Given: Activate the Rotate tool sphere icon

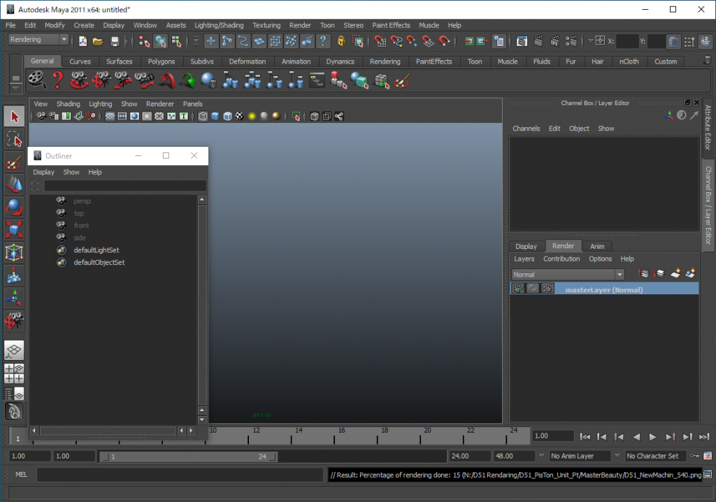Looking at the screenshot, I should point(14,208).
